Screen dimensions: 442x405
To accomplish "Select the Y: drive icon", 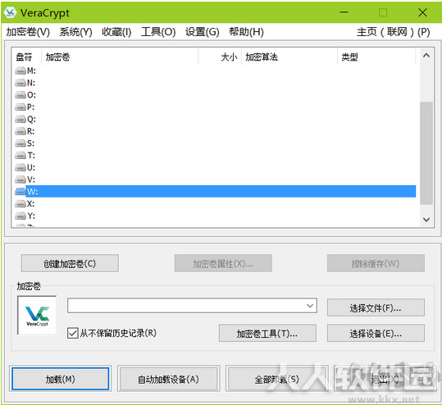I will tap(21, 216).
